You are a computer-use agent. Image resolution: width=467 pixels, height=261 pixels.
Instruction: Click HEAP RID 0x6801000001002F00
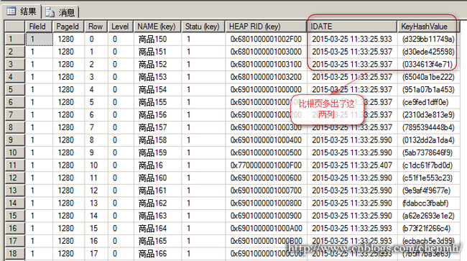266,39
